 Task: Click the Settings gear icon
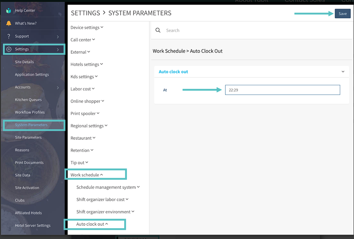9,49
